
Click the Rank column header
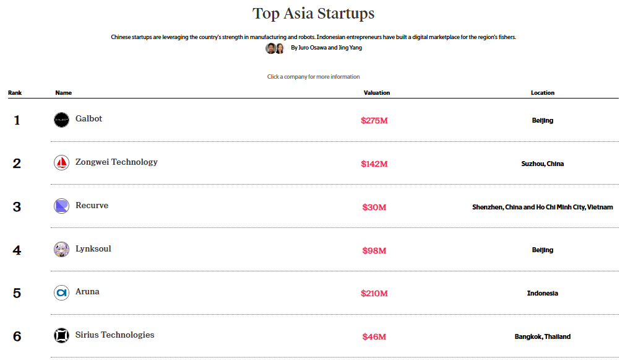tap(15, 93)
